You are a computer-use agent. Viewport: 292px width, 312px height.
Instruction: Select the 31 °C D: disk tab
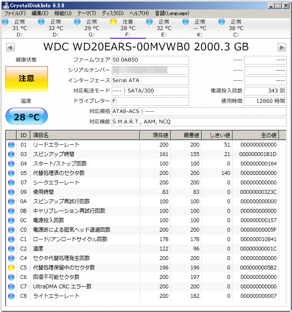pyautogui.click(x=20, y=28)
